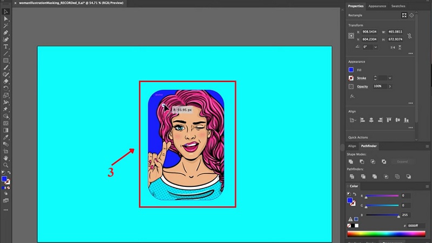
Task: Select the Magic Wand tool
Action: tap(6, 25)
